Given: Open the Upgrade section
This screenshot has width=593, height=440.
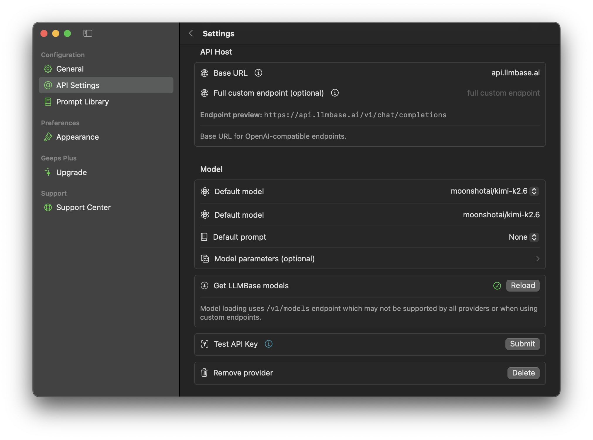Looking at the screenshot, I should 106,172.
